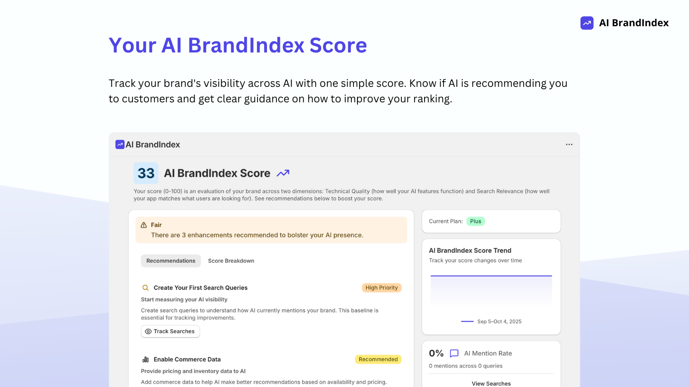Click the AI BrandIndex icon in the dashboard header
689x387 pixels.
pos(119,144)
